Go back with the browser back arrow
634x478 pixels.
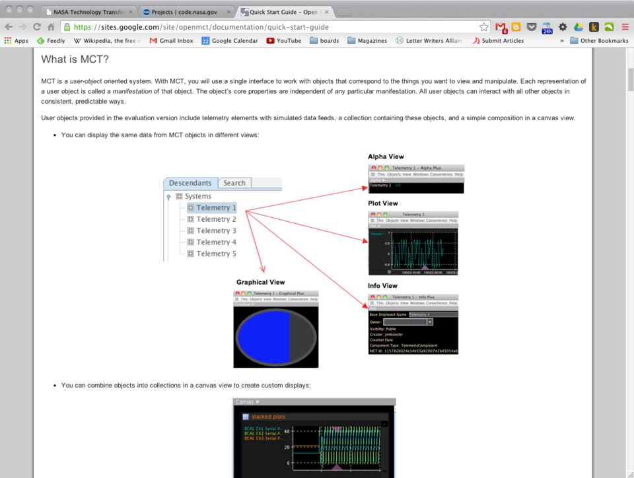point(9,27)
